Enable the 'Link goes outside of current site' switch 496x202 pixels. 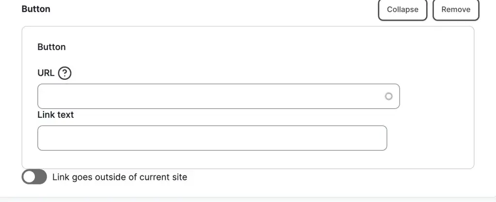[34, 177]
